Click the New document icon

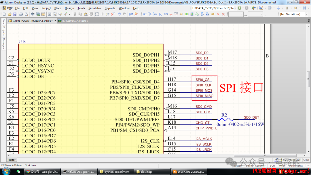pos(4,14)
